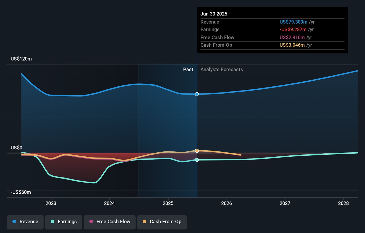Click the -US$60m y-axis label
The height and width of the screenshot is (233, 365).
(x=21, y=192)
